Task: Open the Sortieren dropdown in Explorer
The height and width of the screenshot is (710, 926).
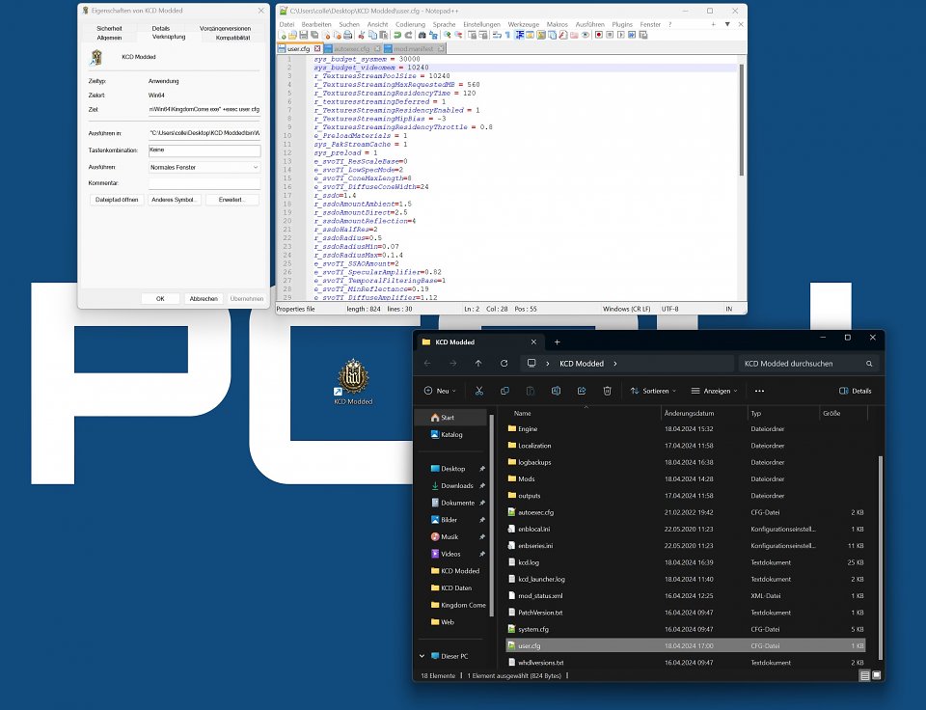Action: (653, 391)
